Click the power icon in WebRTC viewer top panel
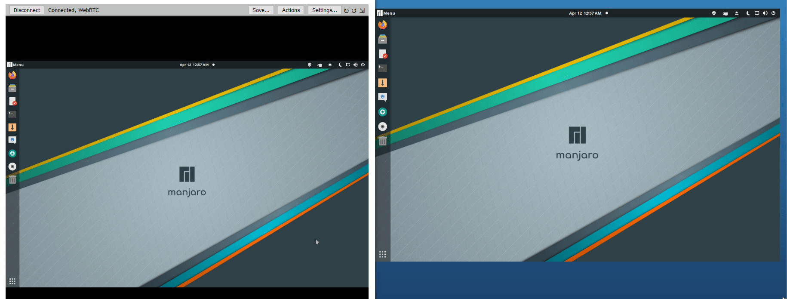This screenshot has width=787, height=299. 363,65
